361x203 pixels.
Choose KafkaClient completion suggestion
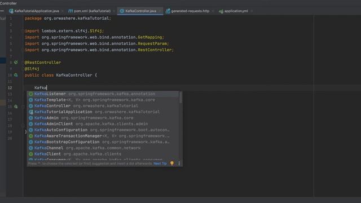(103, 154)
